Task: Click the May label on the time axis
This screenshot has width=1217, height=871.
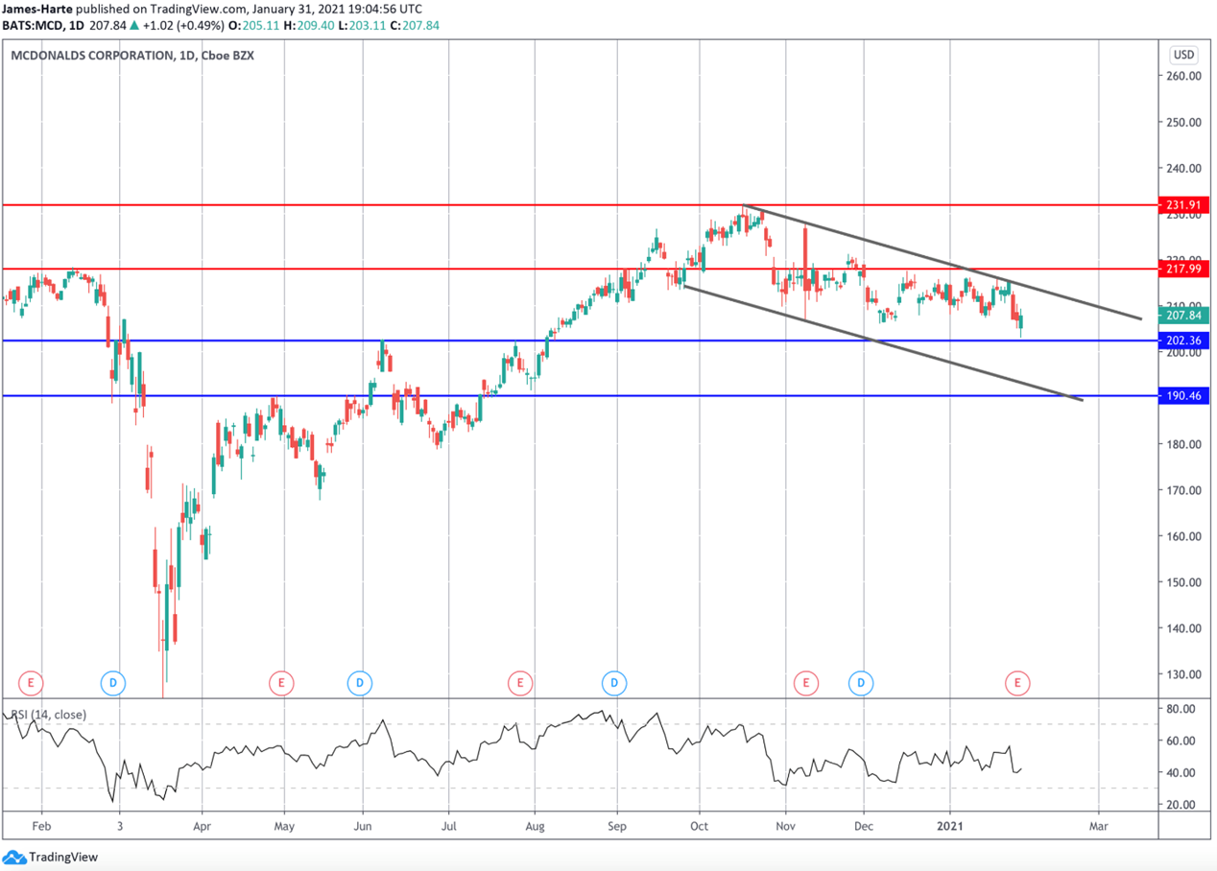Action: [x=284, y=825]
